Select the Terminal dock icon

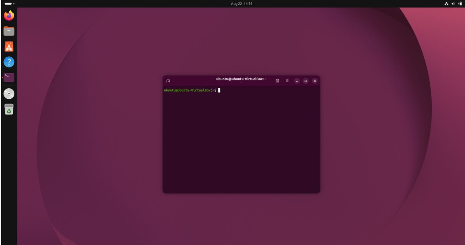tap(9, 77)
